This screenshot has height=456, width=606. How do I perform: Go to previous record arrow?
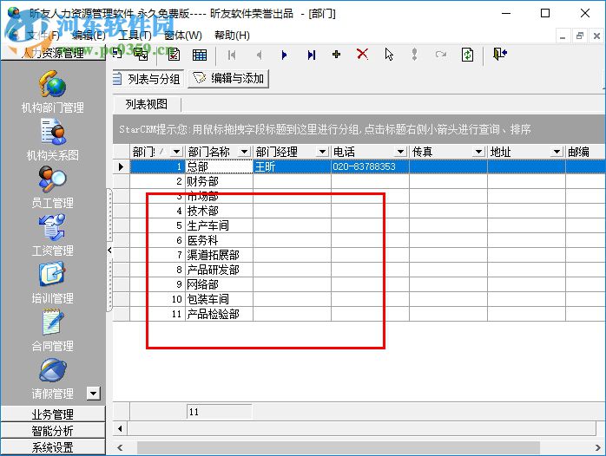point(259,55)
